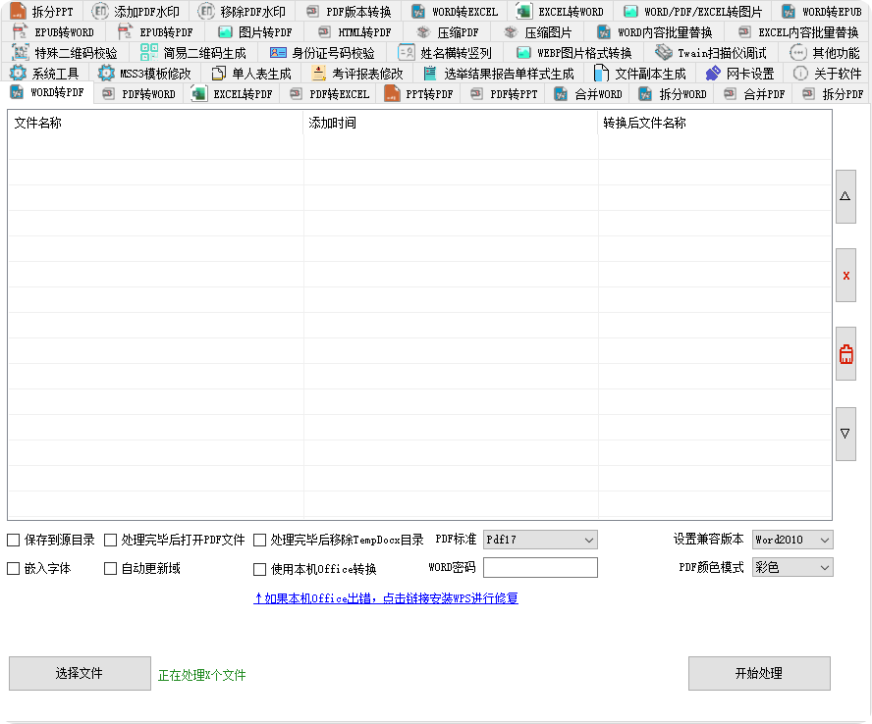Select the 拆分PDF tab
Screen dimensions: 872x724
pyautogui.click(x=833, y=94)
